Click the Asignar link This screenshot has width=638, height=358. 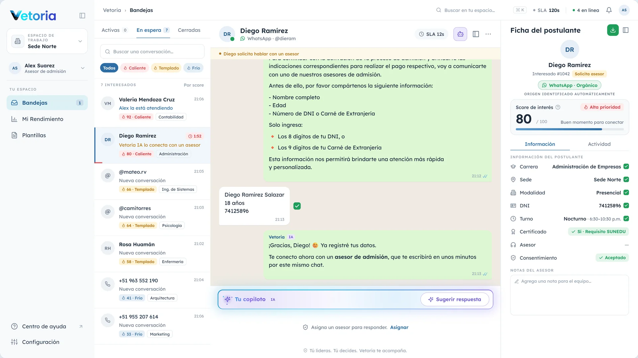click(399, 327)
